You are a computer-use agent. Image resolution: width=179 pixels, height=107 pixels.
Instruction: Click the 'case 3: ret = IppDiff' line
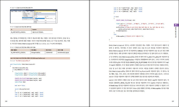pos(128,8)
